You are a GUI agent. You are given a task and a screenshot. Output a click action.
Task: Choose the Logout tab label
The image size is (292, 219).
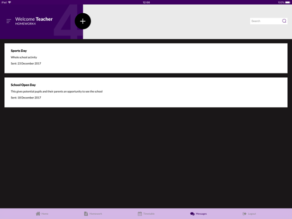click(252, 214)
